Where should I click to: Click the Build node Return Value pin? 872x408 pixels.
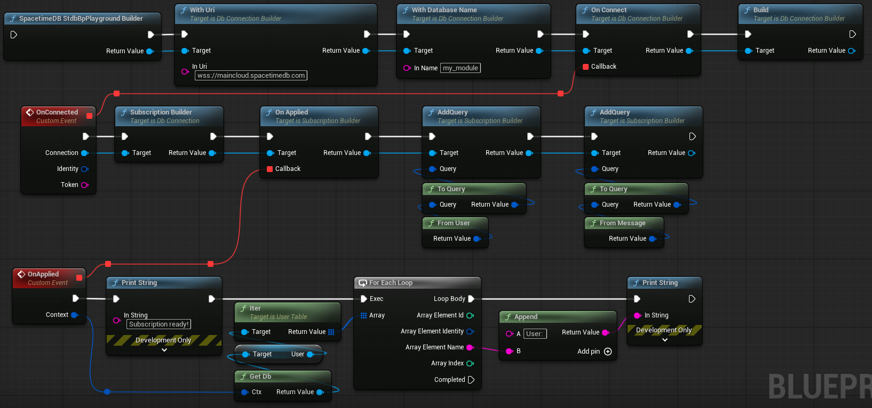point(851,51)
